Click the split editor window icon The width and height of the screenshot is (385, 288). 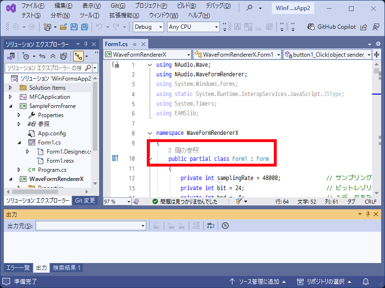(376, 54)
